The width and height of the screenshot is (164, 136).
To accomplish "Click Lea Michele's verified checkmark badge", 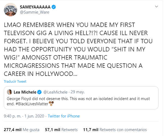I will (x=39, y=92).
